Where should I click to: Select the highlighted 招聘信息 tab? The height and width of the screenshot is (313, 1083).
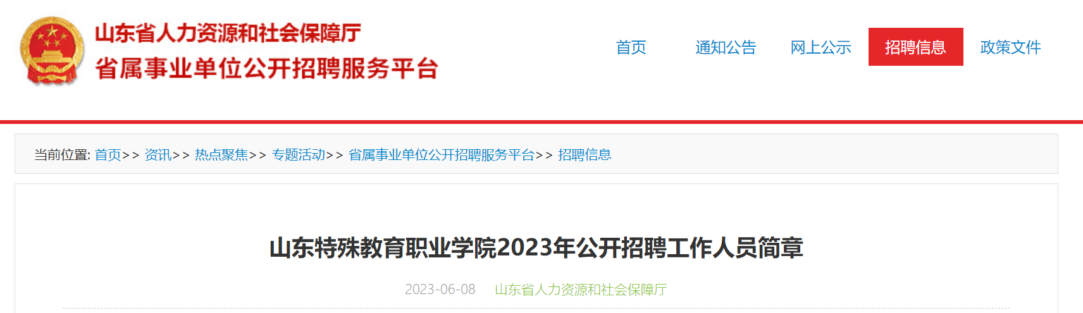click(915, 47)
